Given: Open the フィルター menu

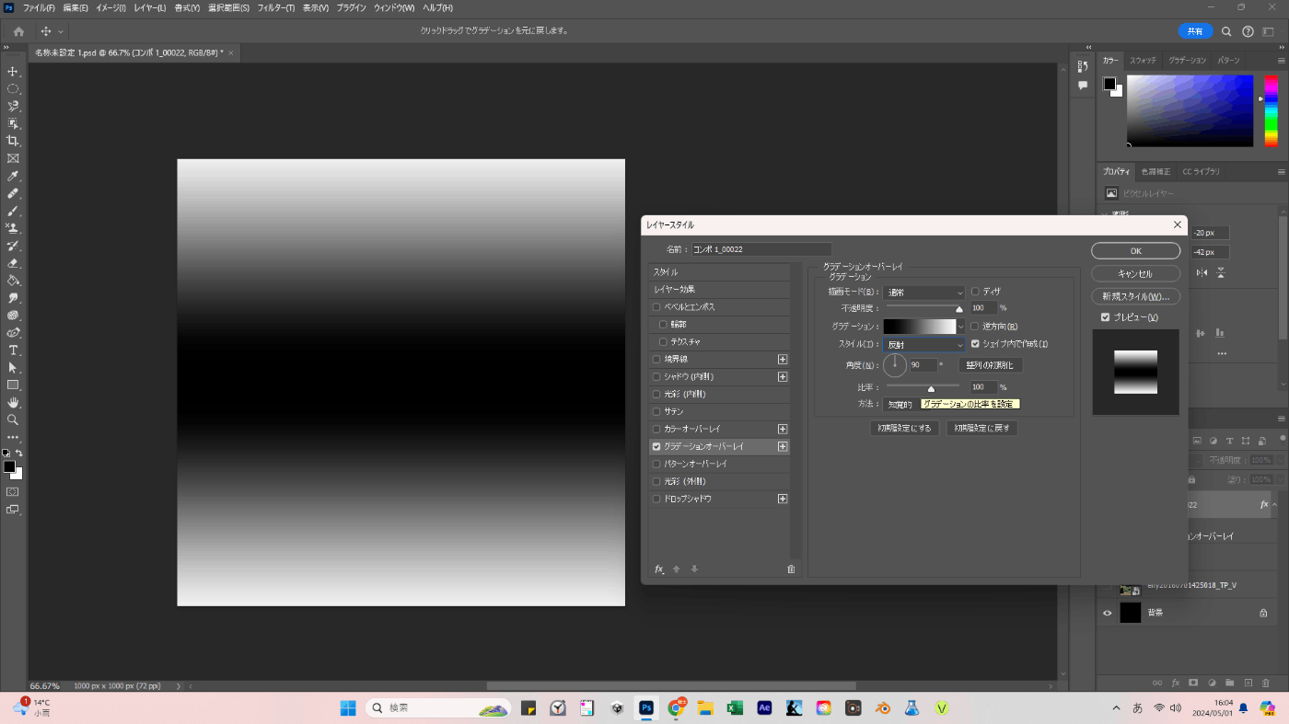Looking at the screenshot, I should (275, 7).
